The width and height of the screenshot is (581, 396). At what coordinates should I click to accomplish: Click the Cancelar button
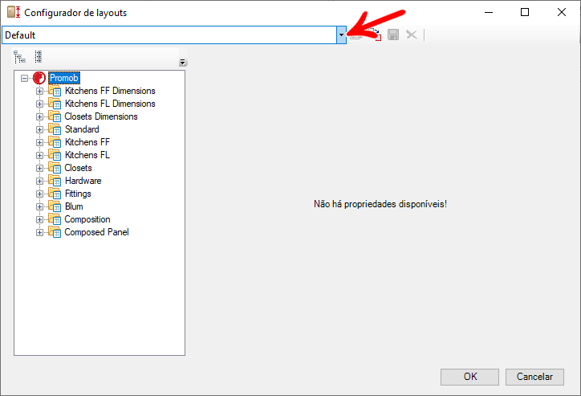(x=534, y=377)
